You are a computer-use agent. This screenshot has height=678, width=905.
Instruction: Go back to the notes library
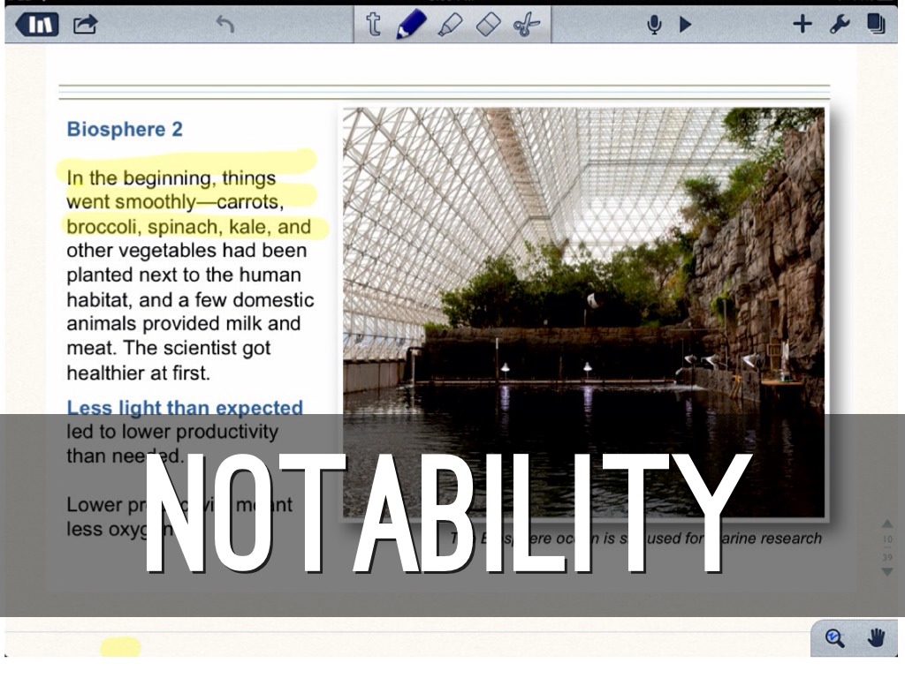37,24
